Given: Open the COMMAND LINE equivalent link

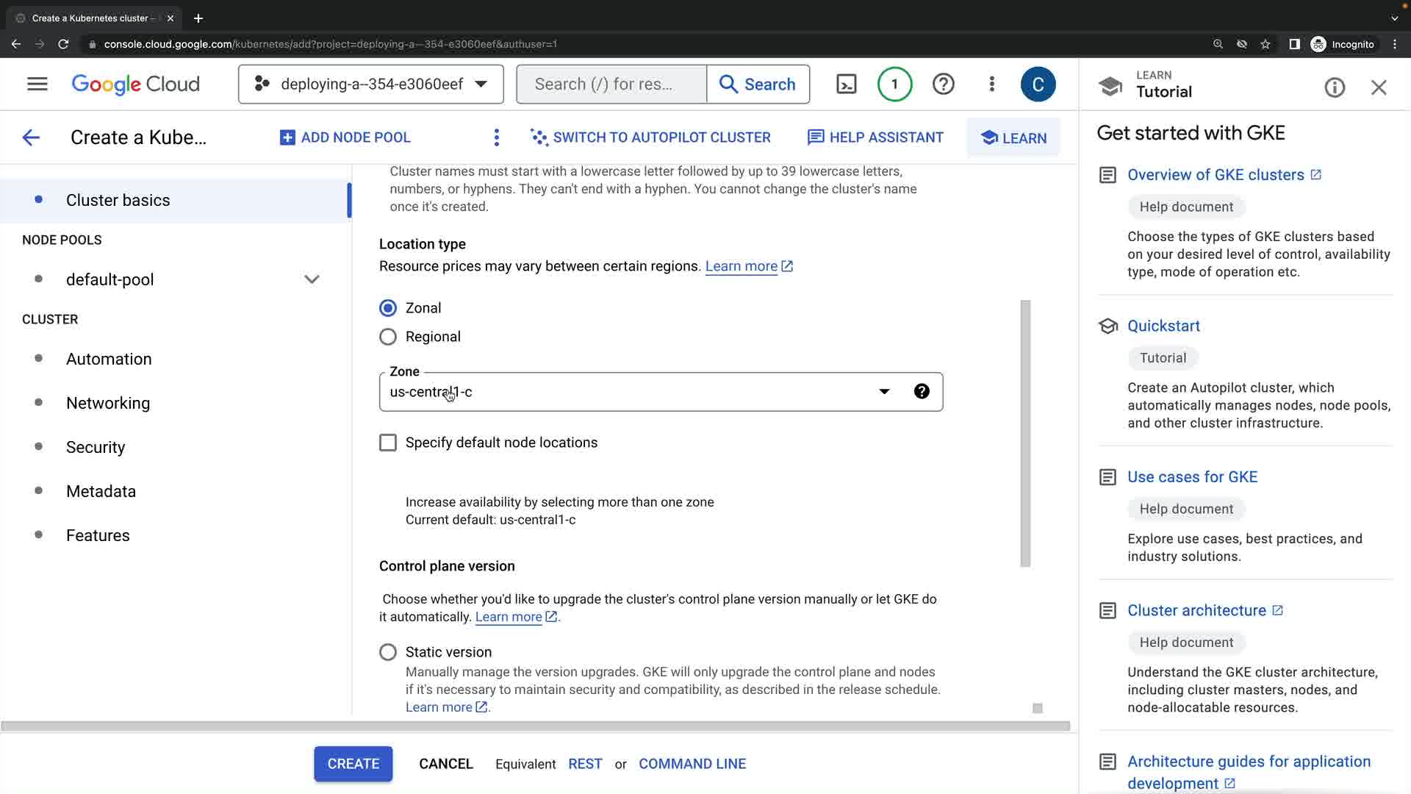Looking at the screenshot, I should click(692, 764).
